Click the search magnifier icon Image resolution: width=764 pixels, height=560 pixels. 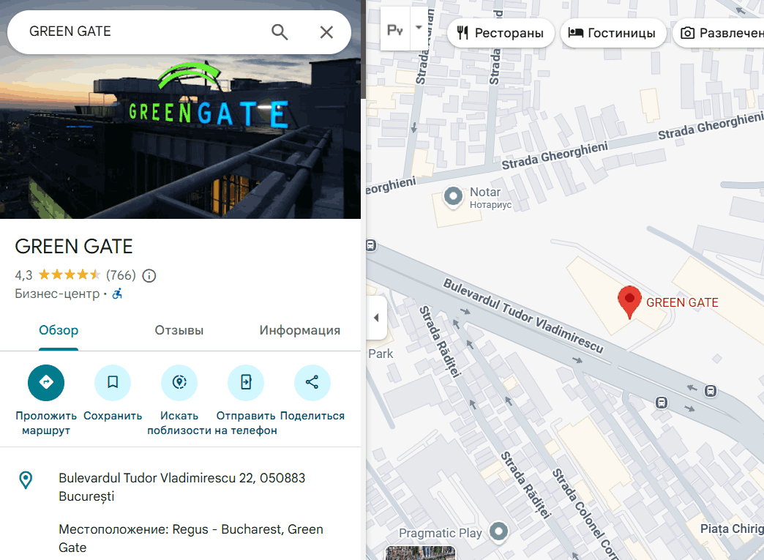tap(280, 32)
